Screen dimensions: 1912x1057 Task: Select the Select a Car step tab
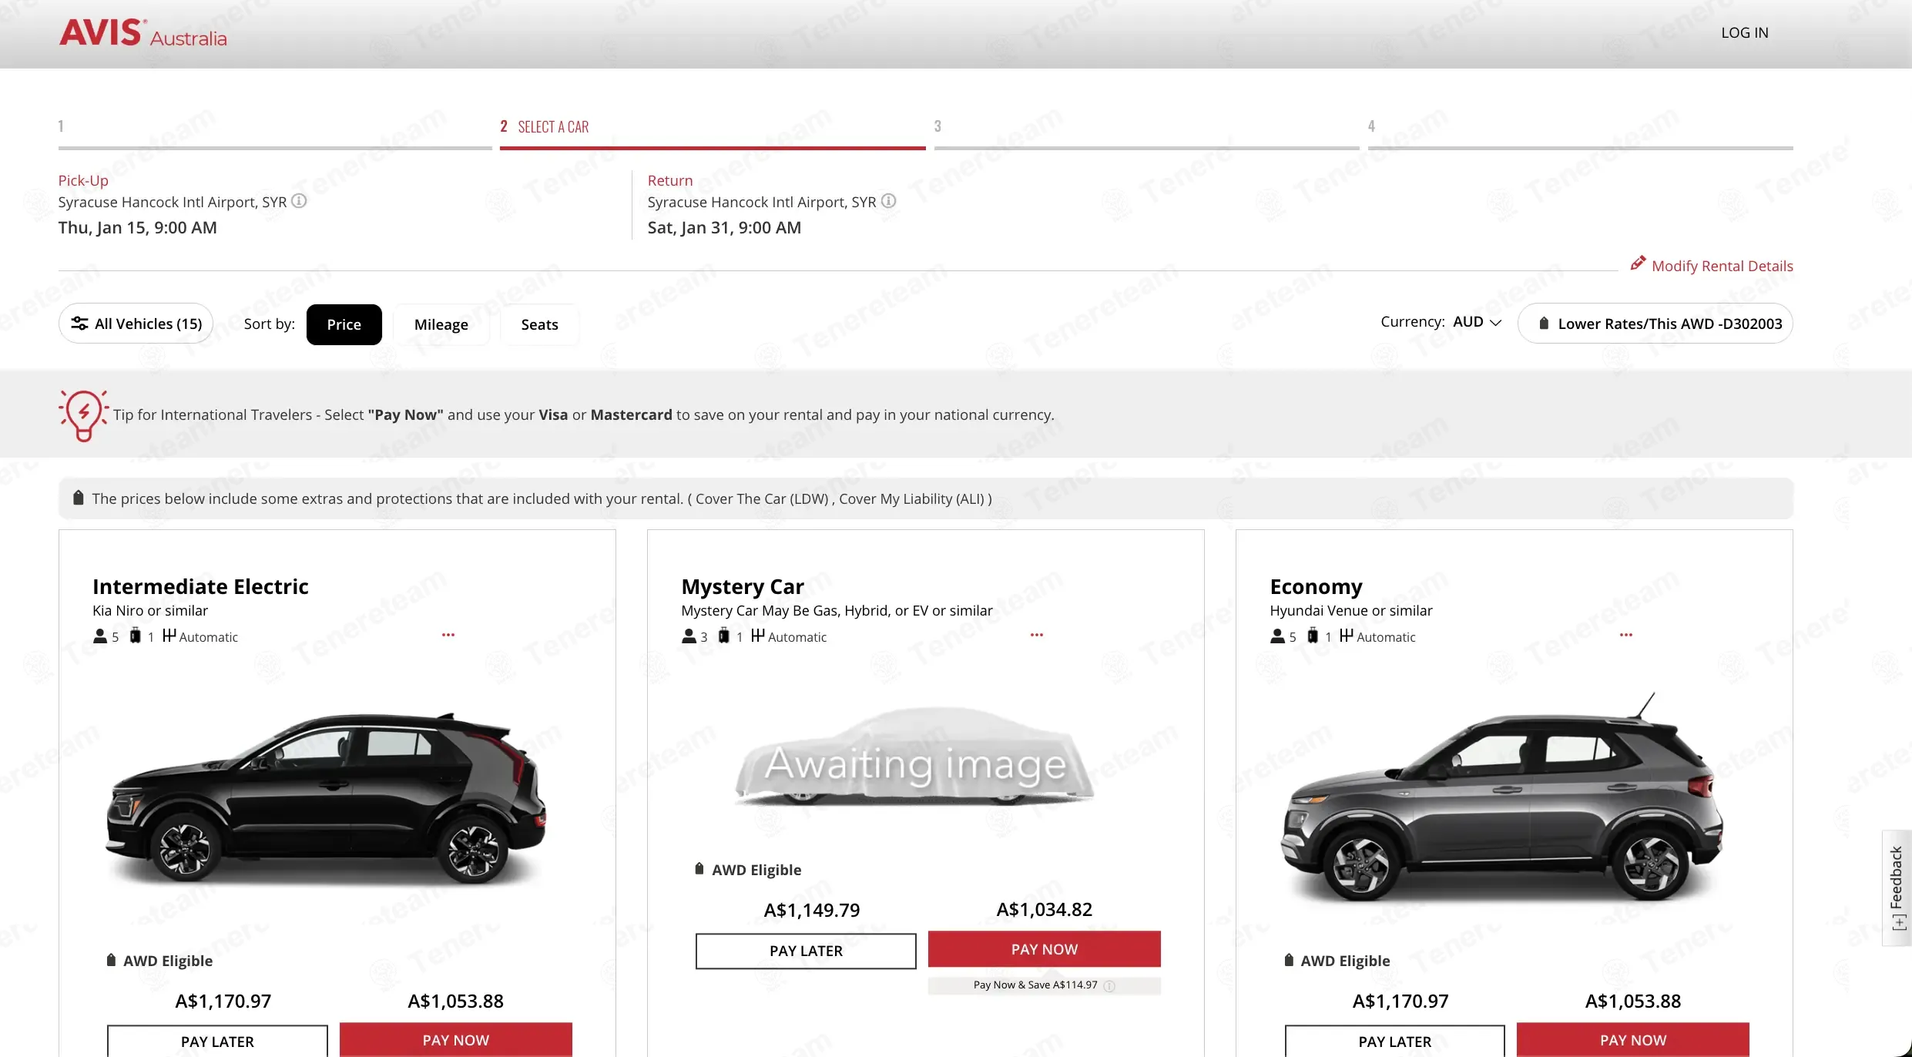(712, 131)
